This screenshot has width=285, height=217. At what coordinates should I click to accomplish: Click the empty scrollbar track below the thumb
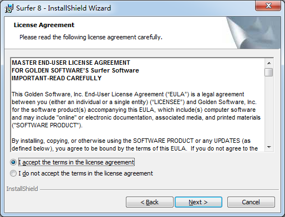(269, 110)
